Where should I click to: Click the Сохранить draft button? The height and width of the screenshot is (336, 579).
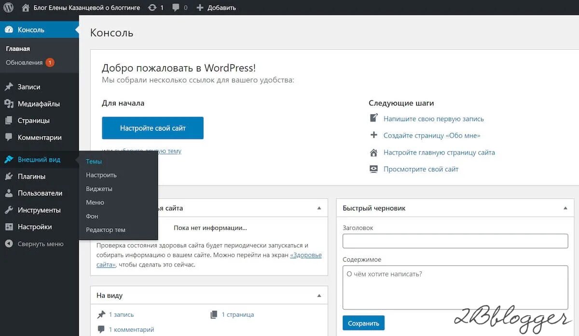click(x=363, y=323)
